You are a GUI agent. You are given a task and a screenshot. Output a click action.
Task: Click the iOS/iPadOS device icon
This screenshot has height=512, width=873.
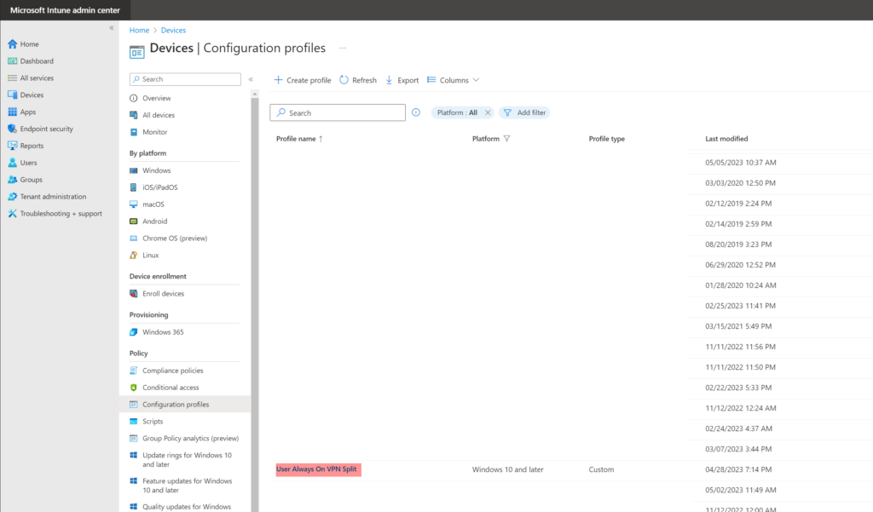134,187
